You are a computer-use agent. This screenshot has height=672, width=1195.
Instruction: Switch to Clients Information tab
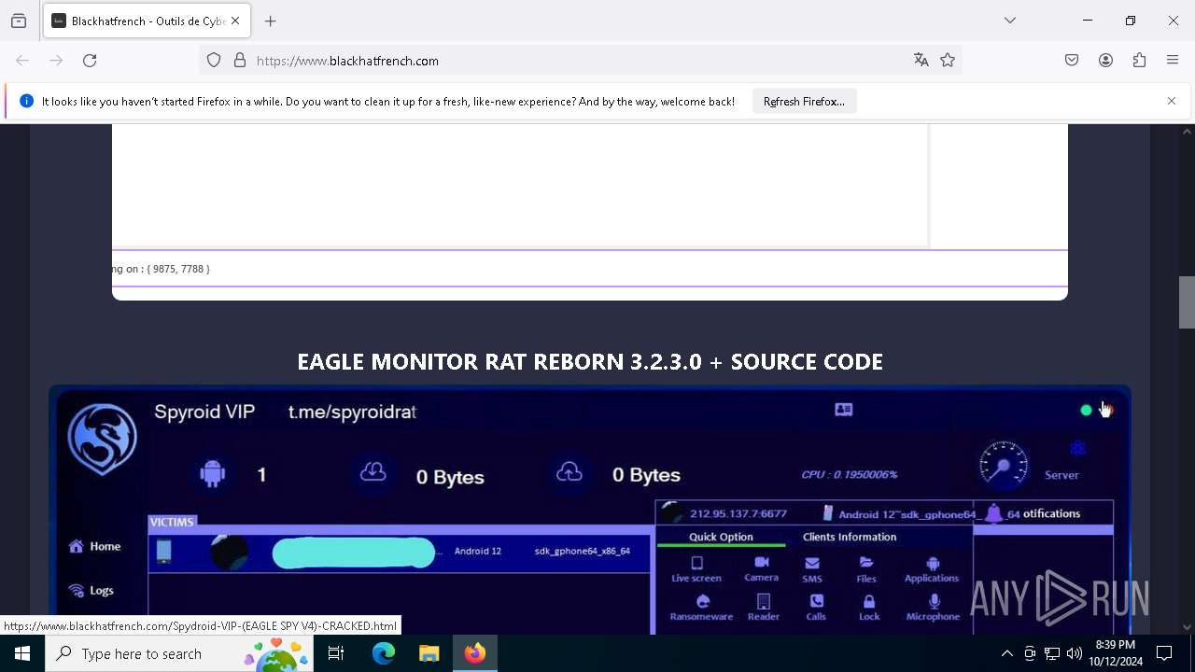[x=850, y=537]
